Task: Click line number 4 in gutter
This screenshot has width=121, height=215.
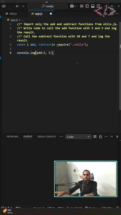Action: [x=10, y=44]
